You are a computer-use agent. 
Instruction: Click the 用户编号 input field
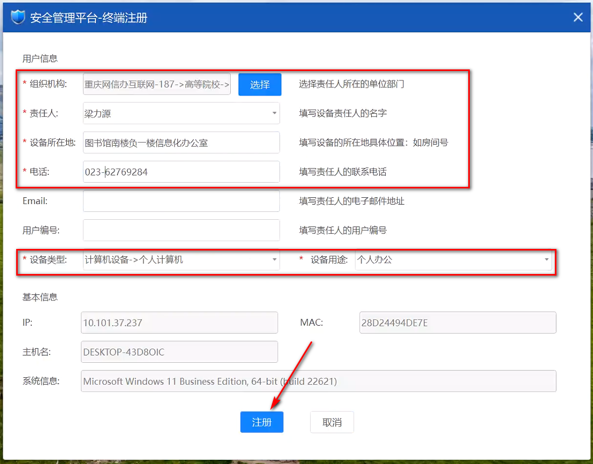(x=181, y=230)
